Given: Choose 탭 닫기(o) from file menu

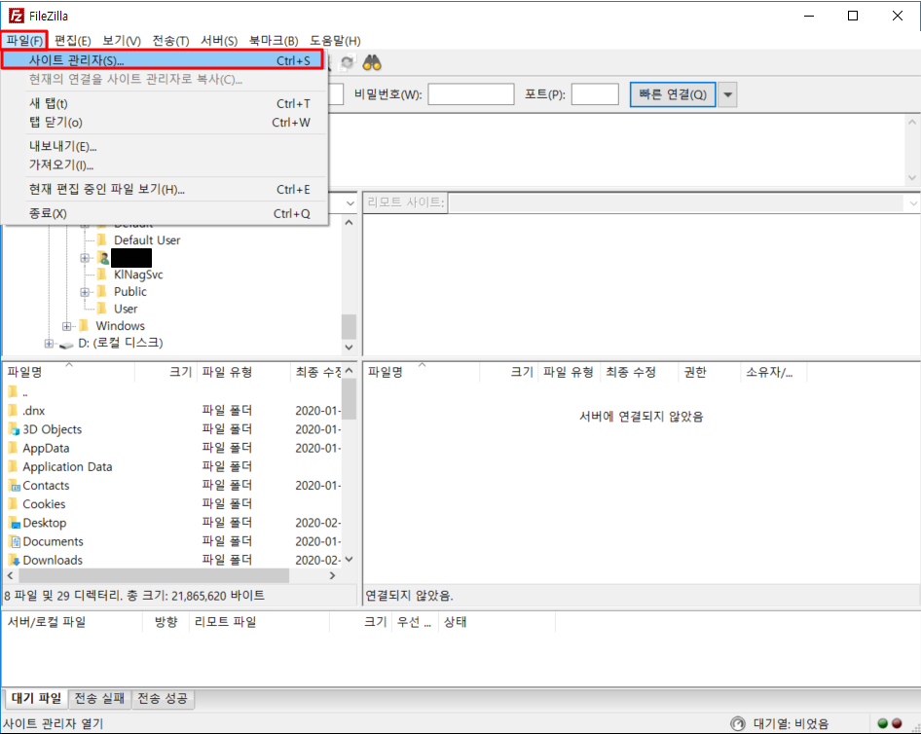Looking at the screenshot, I should (165, 122).
